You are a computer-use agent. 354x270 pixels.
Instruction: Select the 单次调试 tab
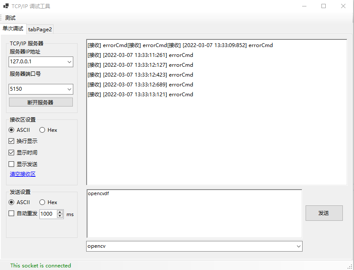click(13, 29)
